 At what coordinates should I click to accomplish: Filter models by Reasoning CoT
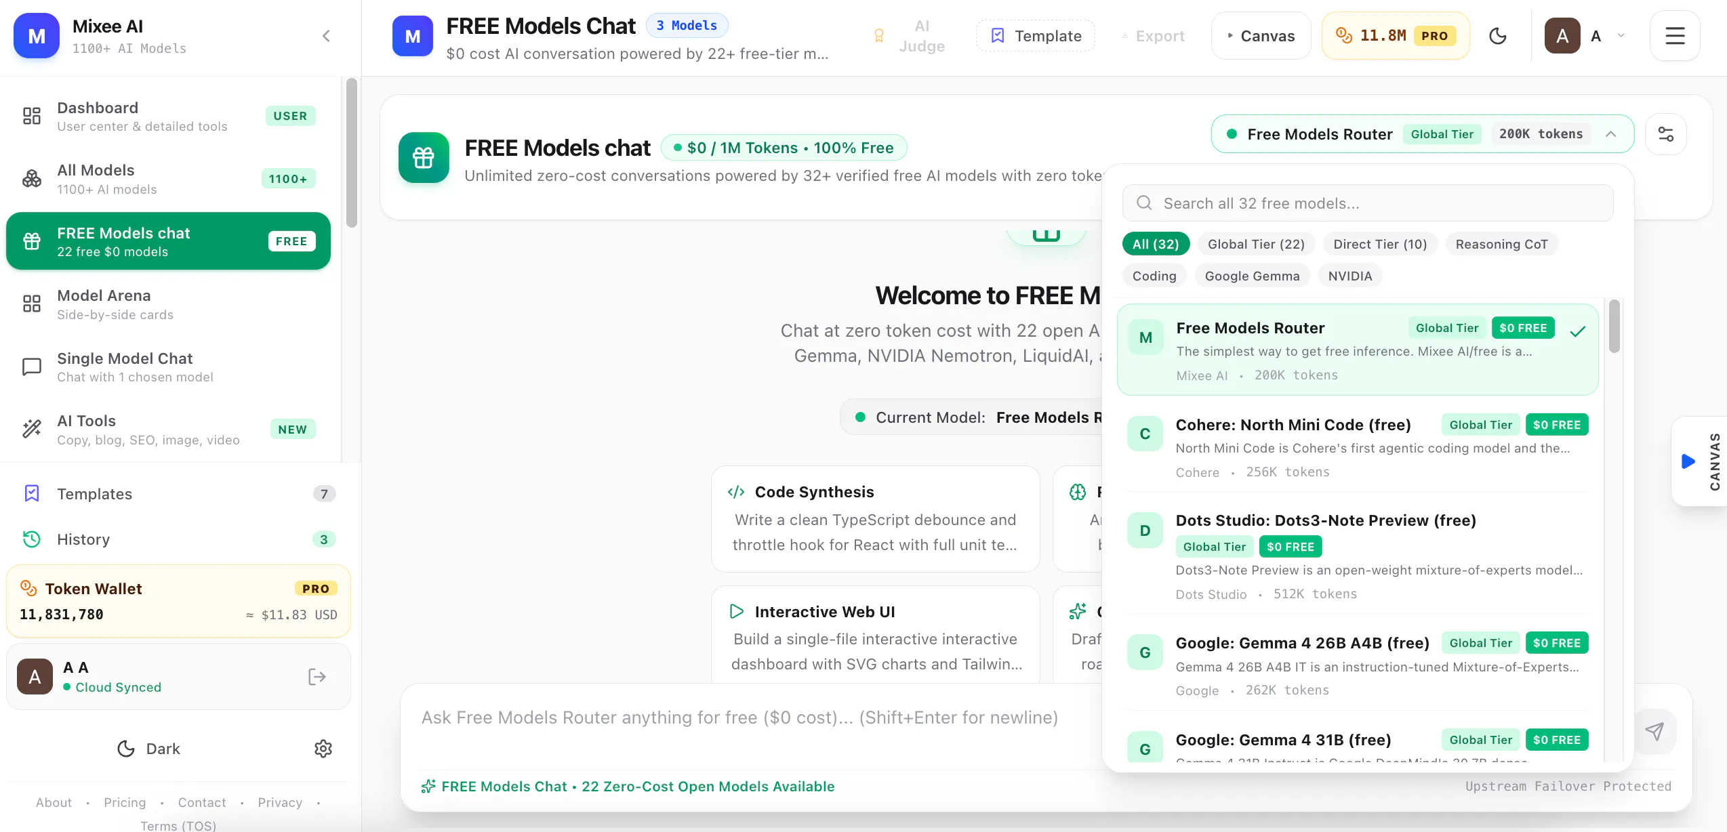point(1501,244)
